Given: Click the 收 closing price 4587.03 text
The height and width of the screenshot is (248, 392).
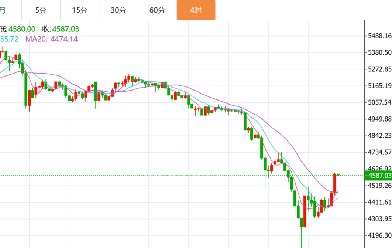Looking at the screenshot, I should point(61,29).
